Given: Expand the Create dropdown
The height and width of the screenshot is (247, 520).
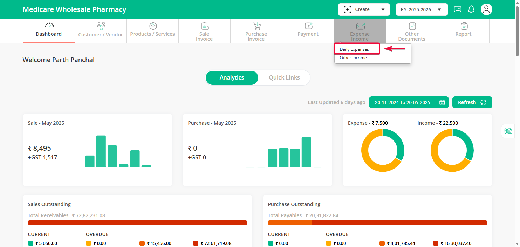Looking at the screenshot, I should [x=364, y=9].
